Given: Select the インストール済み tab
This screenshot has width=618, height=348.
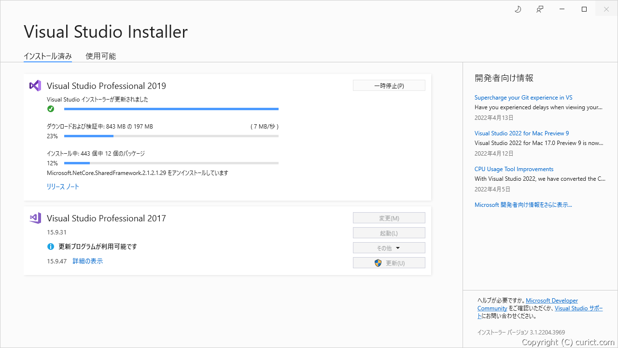Looking at the screenshot, I should coord(47,56).
